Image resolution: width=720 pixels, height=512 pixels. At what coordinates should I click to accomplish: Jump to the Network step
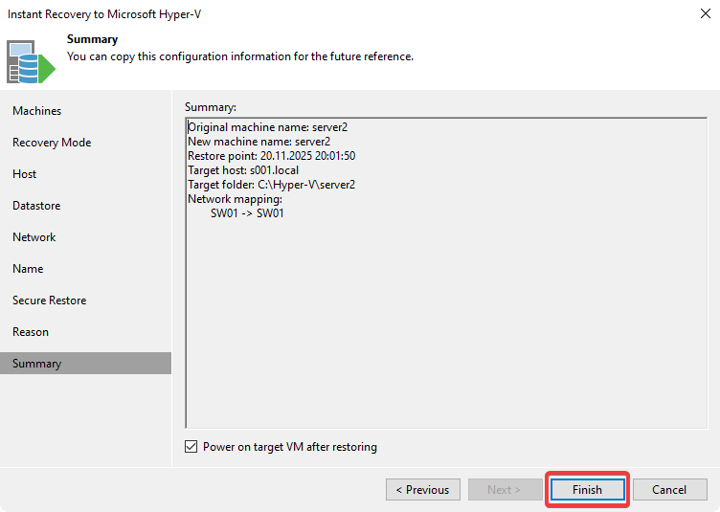click(x=34, y=237)
